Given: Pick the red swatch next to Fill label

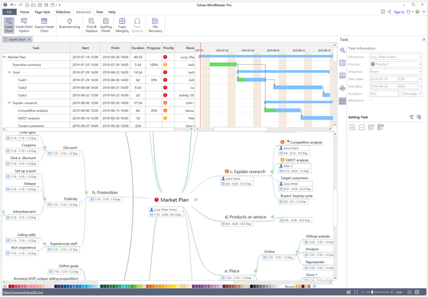Looking at the screenshot, I should [x=10, y=287].
